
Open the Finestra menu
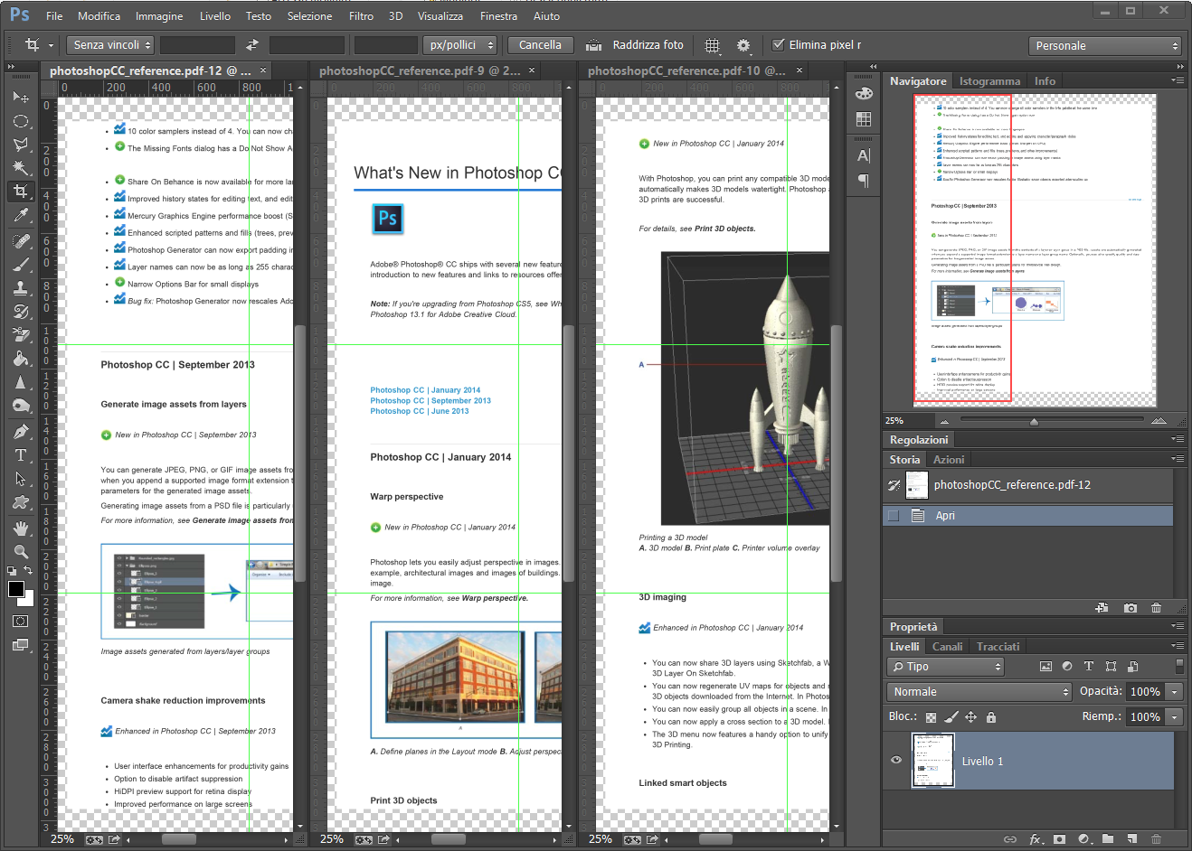pyautogui.click(x=498, y=16)
